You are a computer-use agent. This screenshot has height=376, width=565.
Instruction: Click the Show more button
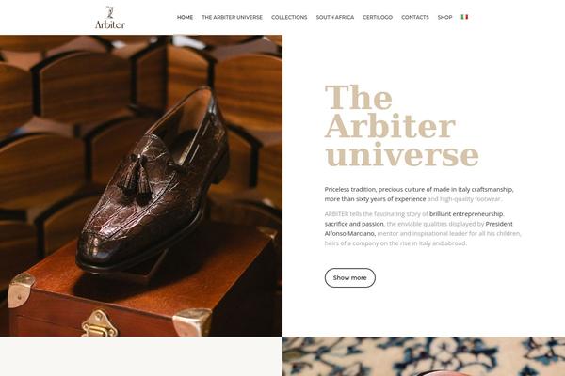pos(350,278)
